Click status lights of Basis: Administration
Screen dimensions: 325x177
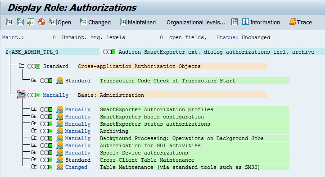pos(34,95)
